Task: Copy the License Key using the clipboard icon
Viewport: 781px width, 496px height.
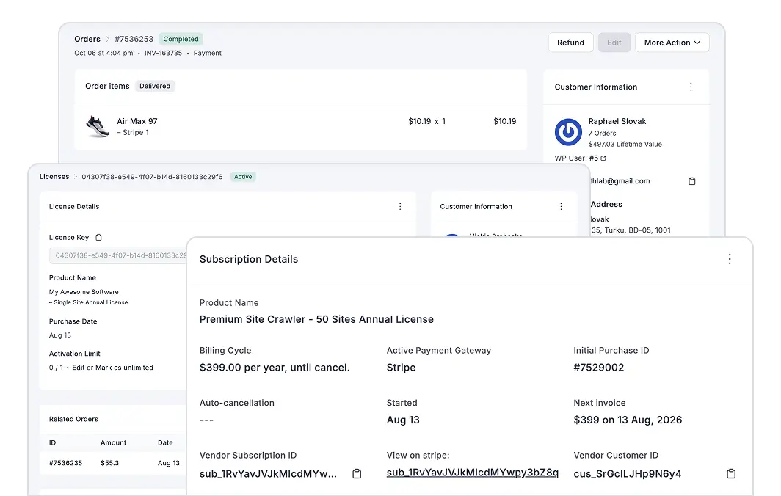Action: click(x=99, y=237)
